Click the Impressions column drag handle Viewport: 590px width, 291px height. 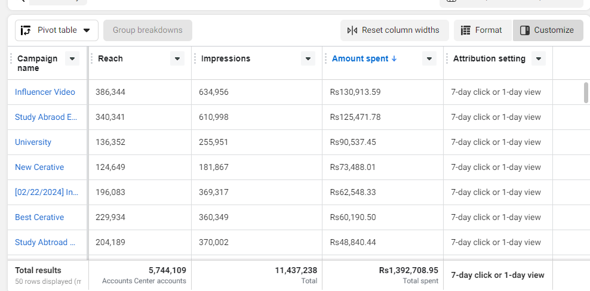coord(195,58)
